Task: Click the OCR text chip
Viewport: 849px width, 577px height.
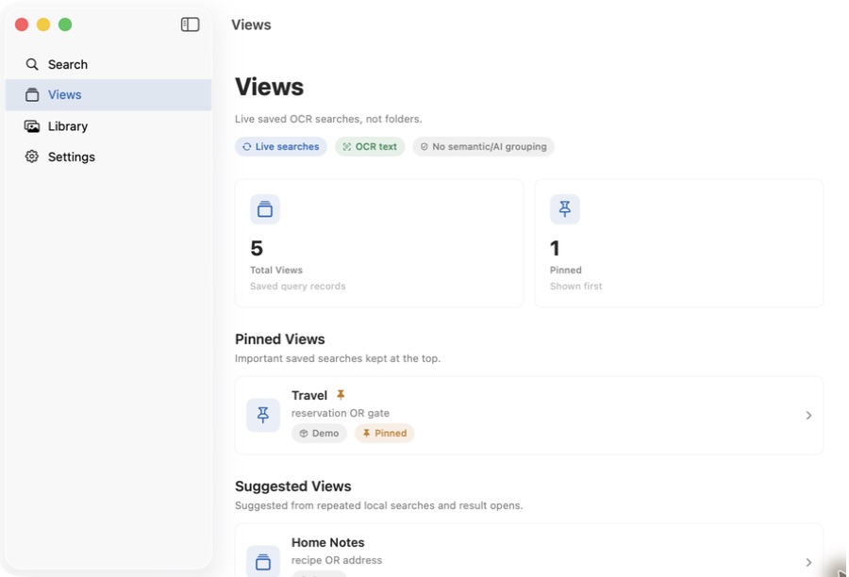Action: click(370, 147)
